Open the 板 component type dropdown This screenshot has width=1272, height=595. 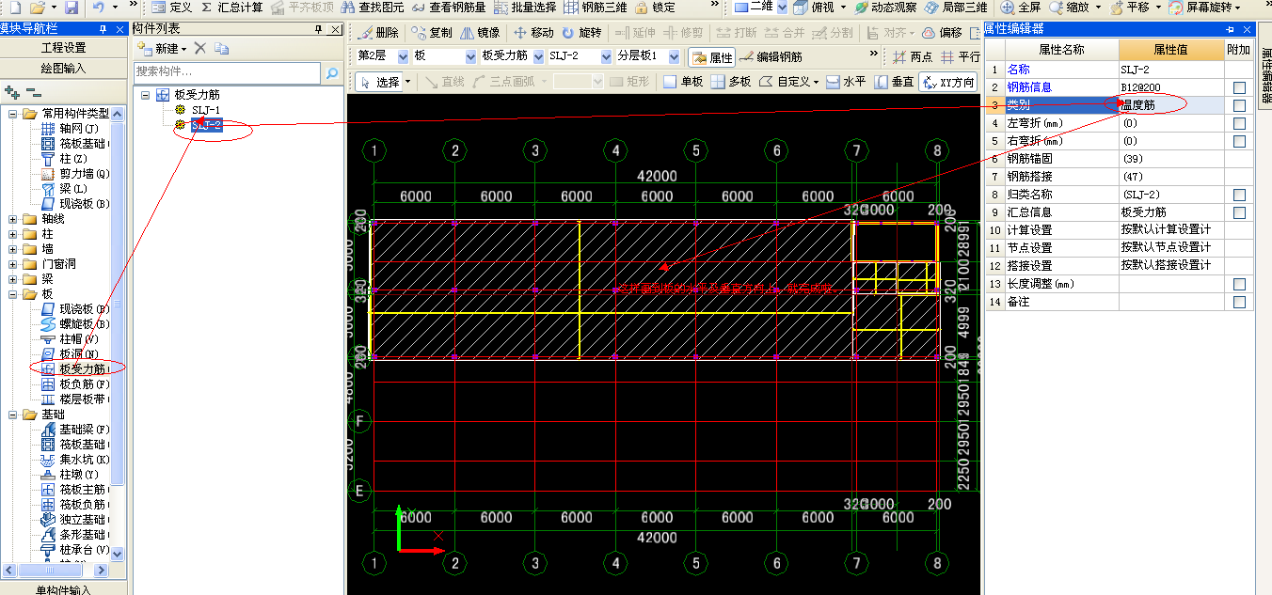click(471, 57)
